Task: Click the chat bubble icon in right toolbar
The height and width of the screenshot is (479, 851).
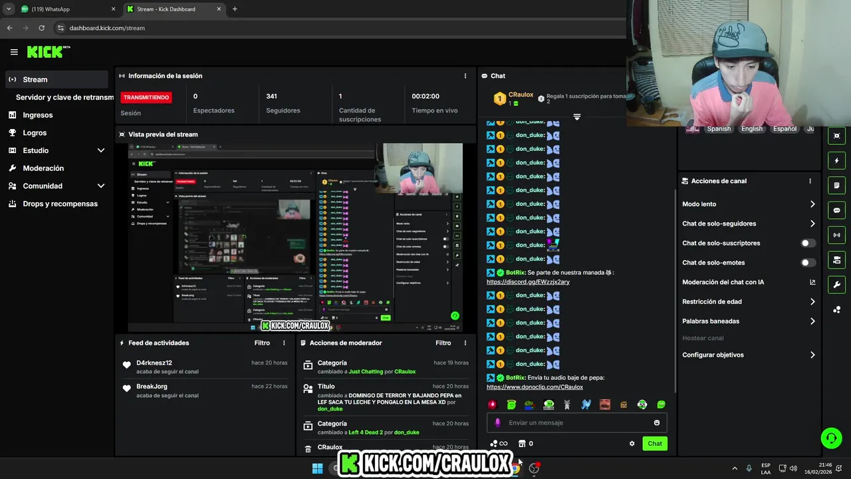Action: pos(836,210)
